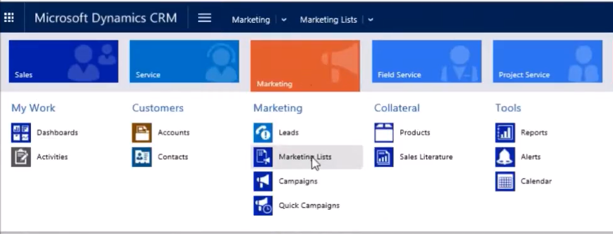This screenshot has width=613, height=234.
Task: Select the Contacts card icon
Action: 142,157
